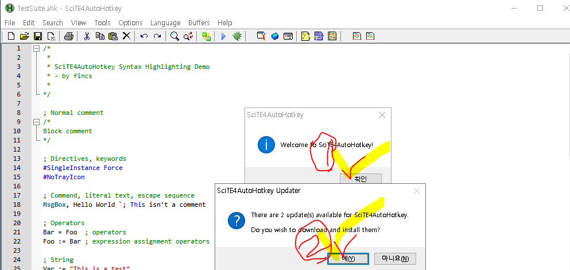This screenshot has width=570, height=270.
Task: Click the '; Directives, keywords' comment
Action: click(x=84, y=159)
